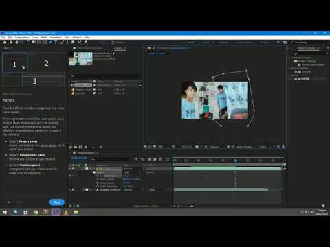Open the Layer menu
Viewport: 330px width, 247px height.
click(x=35, y=37)
